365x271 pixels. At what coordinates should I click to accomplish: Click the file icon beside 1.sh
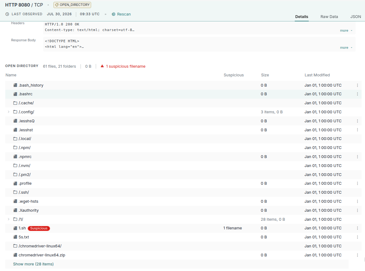coord(15,228)
